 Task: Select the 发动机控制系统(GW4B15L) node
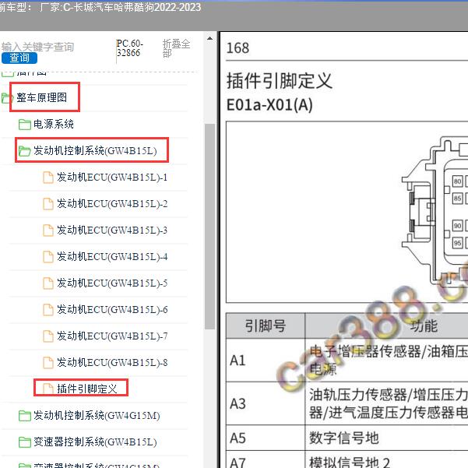[x=95, y=150]
